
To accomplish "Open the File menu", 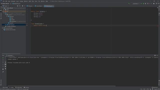I will tap(4, 1).
